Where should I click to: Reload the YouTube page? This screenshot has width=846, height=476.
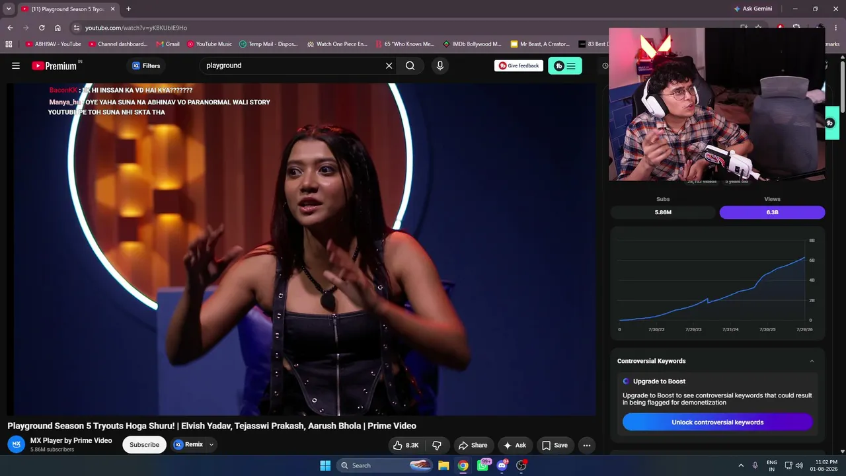pos(42,28)
